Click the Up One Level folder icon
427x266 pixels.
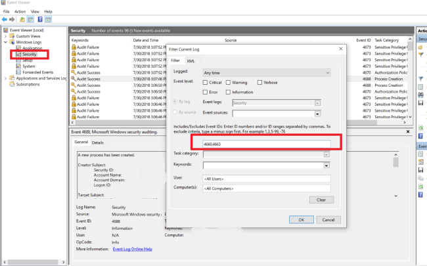(22, 19)
